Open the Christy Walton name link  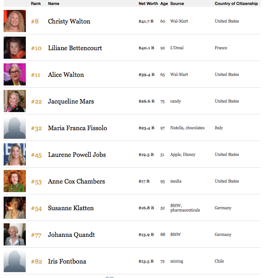pos(69,21)
